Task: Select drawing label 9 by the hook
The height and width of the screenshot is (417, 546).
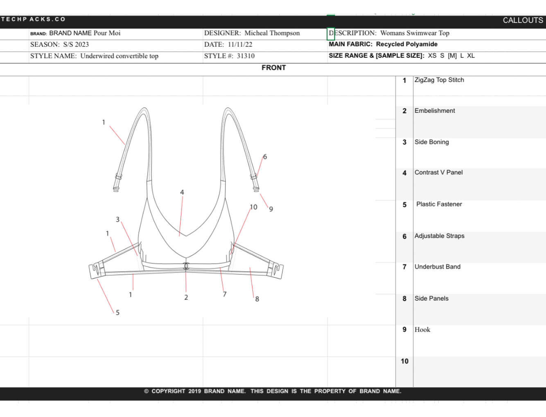Action: click(271, 209)
